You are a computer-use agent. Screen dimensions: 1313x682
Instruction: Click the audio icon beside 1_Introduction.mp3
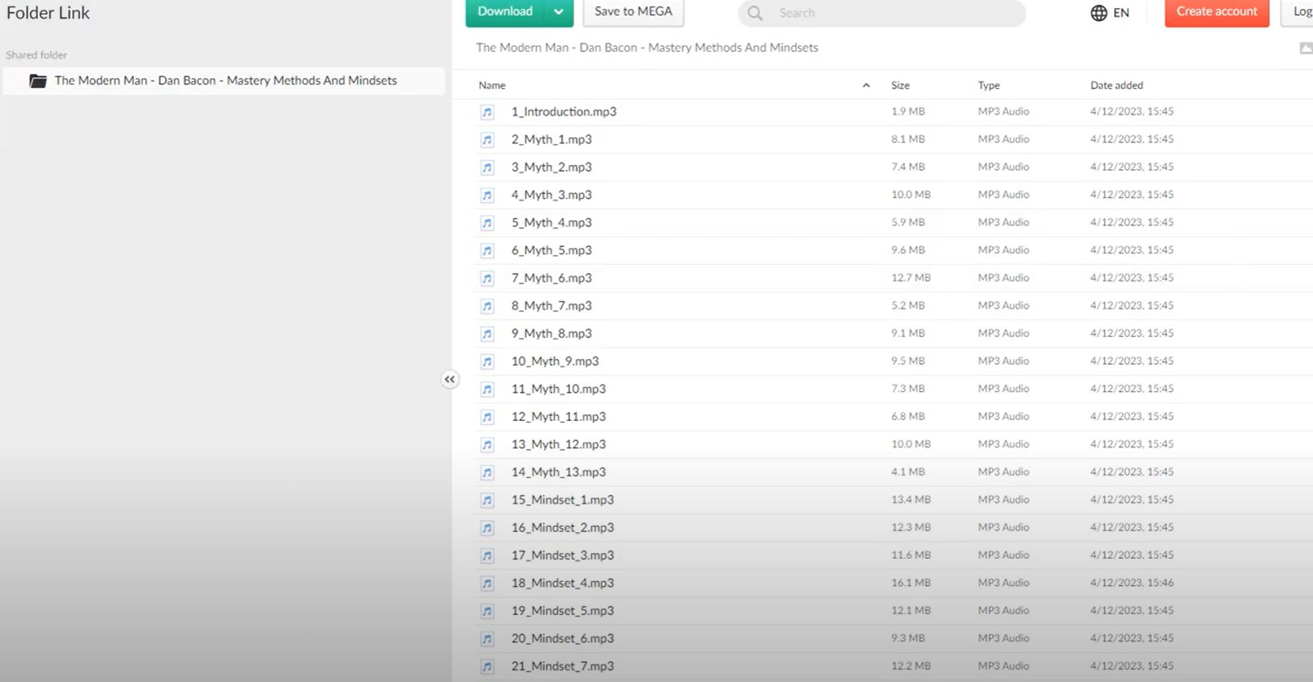pyautogui.click(x=487, y=112)
